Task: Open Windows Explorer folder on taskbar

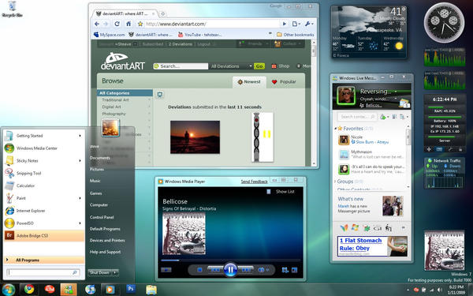Action: pos(151,290)
